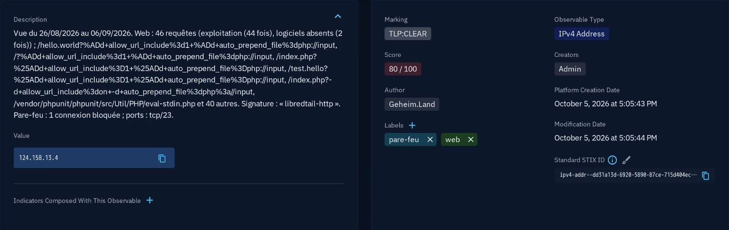Copy the ipv4-addr STIX ID
The image size is (729, 230).
[x=705, y=175]
